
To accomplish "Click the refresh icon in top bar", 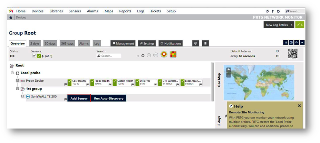I will click(x=267, y=11).
